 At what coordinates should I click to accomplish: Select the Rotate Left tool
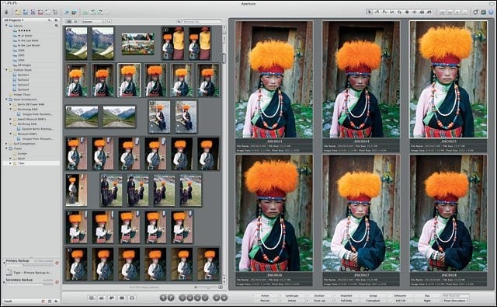tap(377, 12)
